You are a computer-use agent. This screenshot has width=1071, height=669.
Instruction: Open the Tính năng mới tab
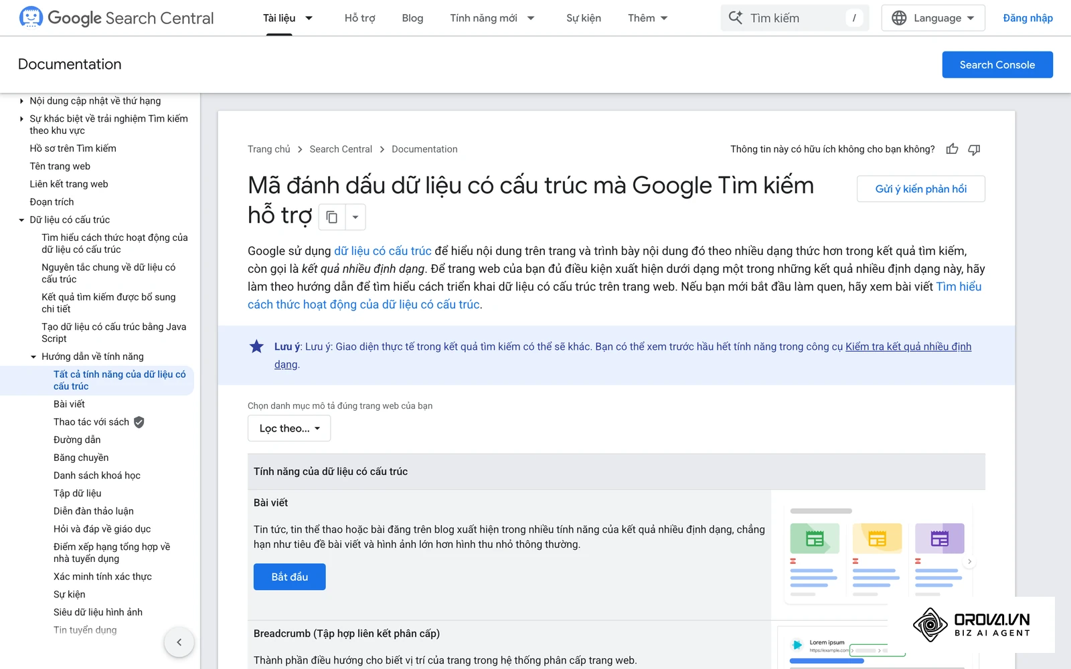(x=483, y=18)
